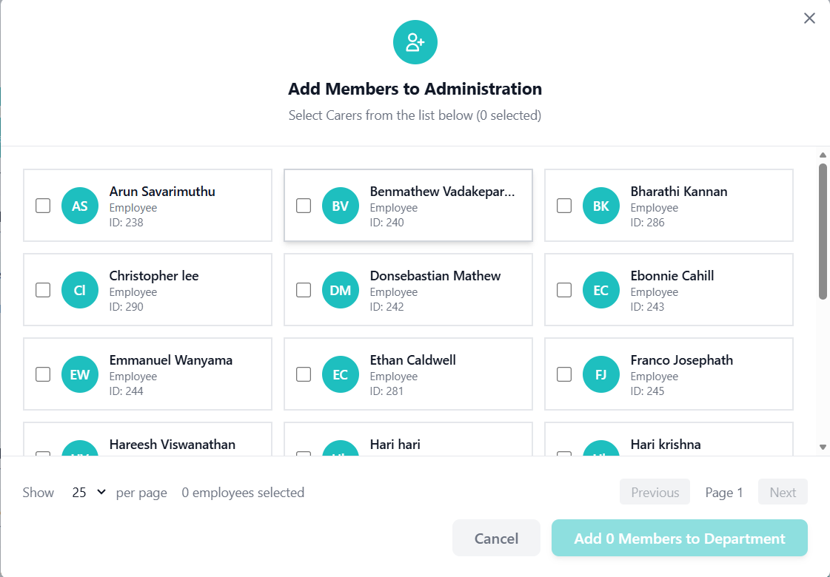Click the CL avatar for Christopher lee
Viewport: 830px width, 577px height.
click(x=80, y=291)
